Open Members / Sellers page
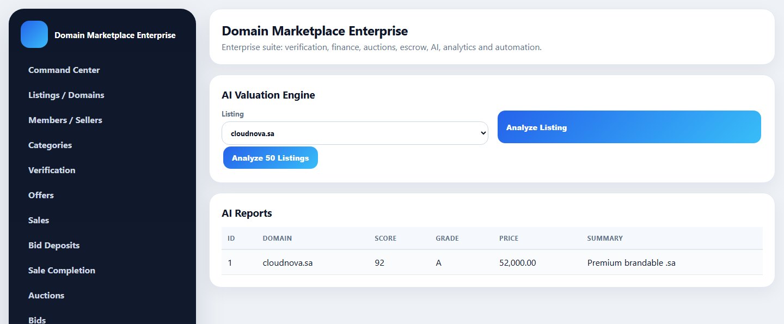Image resolution: width=784 pixels, height=324 pixels. (65, 120)
